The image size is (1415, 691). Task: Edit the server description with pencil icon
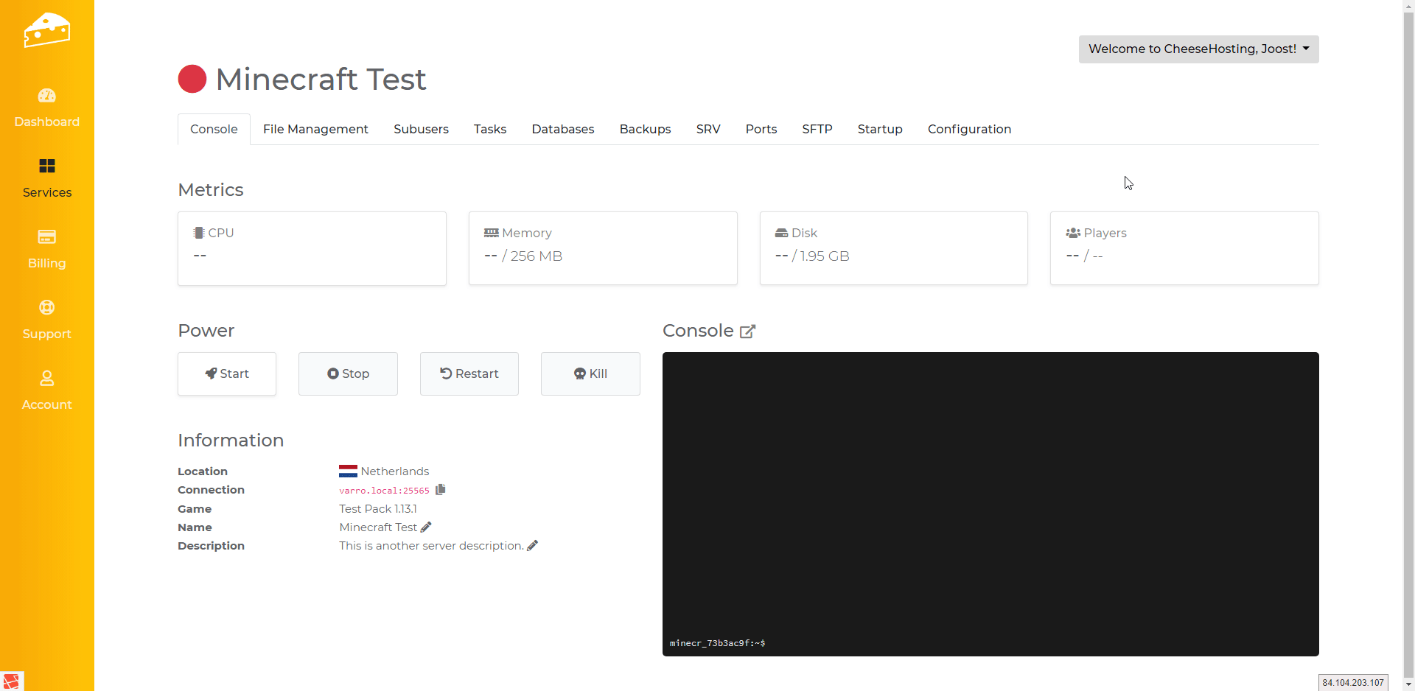[533, 546]
